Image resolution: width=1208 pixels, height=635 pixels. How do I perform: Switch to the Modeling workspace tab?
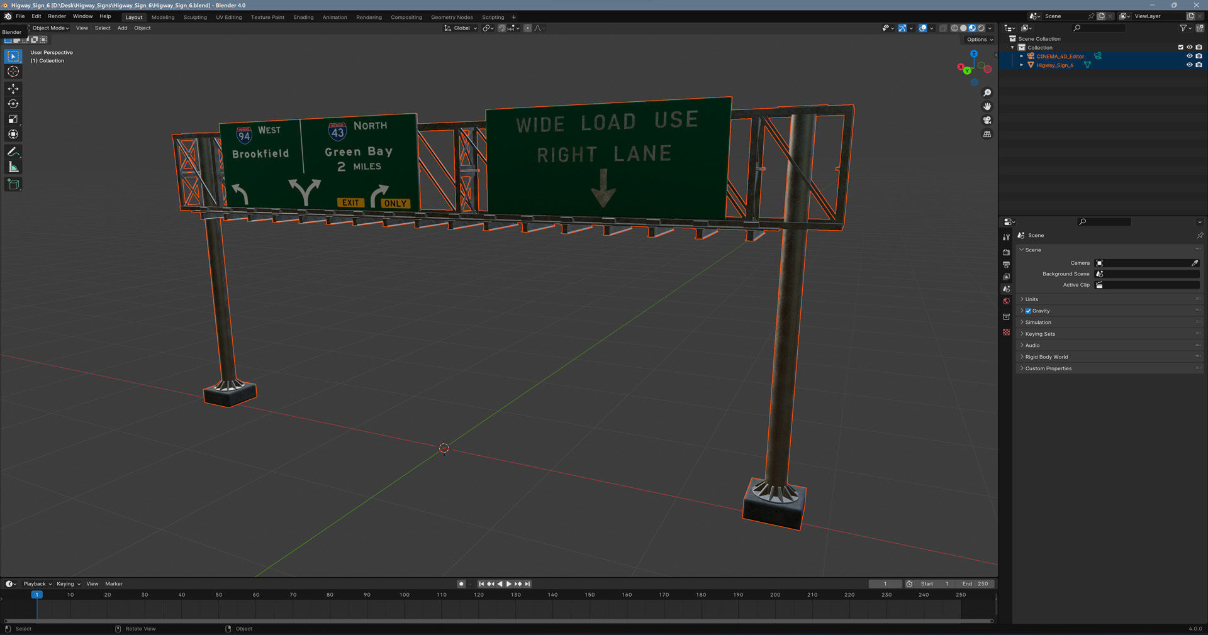[163, 17]
